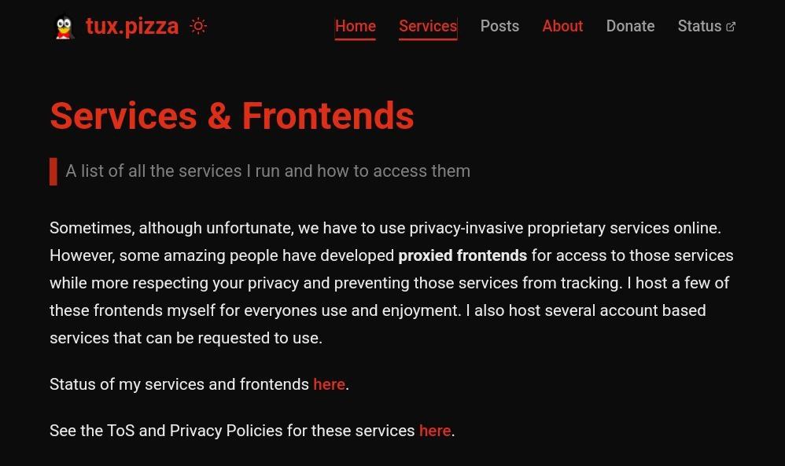The width and height of the screenshot is (785, 466).
Task: Follow the 'here' link for services status
Action: pyautogui.click(x=329, y=384)
